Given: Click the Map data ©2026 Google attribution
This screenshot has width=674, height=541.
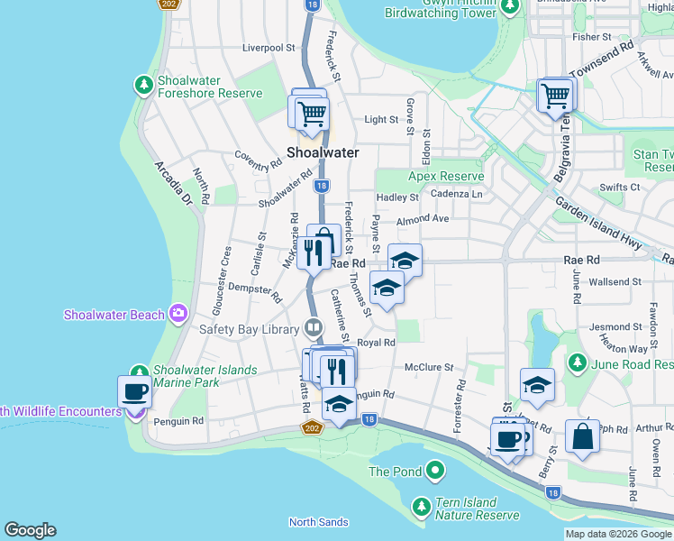Looking at the screenshot, I should [618, 535].
